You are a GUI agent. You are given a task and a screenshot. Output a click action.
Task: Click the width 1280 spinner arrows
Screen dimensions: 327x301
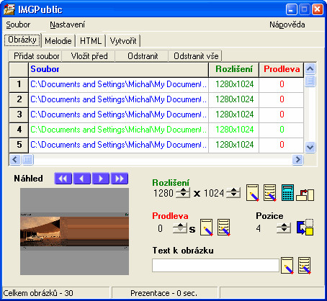[183, 193]
